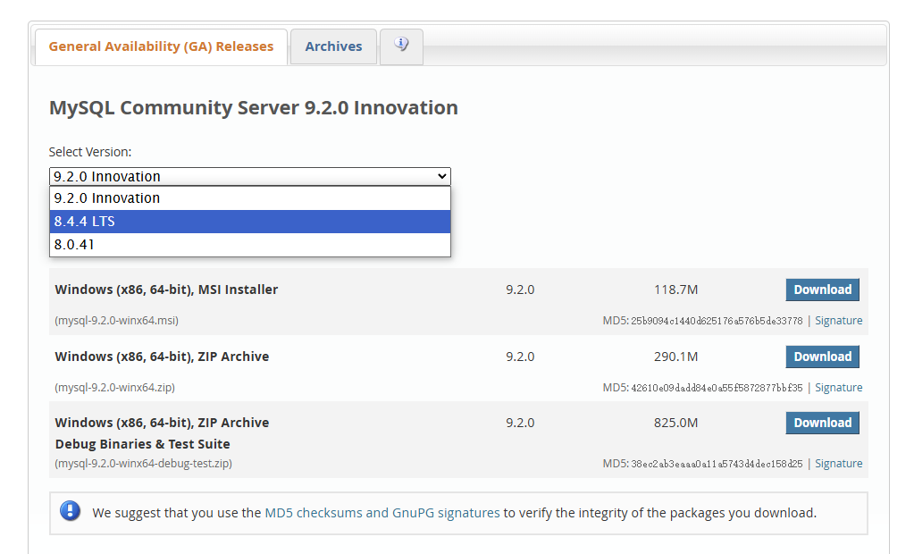Choose 8.4.4 LTS in the version list
Image resolution: width=914 pixels, height=554 pixels.
(x=250, y=222)
